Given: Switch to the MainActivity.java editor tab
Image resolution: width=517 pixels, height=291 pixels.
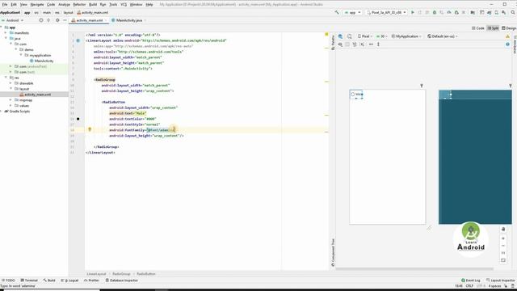Looking at the screenshot, I should [129, 20].
